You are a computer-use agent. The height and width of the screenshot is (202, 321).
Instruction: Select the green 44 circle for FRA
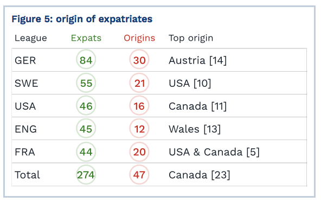pyautogui.click(x=86, y=151)
